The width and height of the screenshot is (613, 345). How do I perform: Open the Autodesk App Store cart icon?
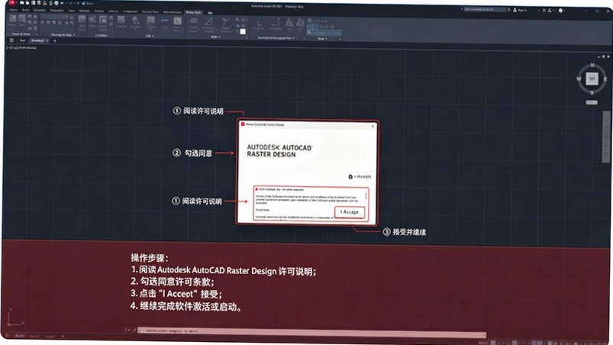coord(544,10)
